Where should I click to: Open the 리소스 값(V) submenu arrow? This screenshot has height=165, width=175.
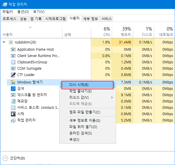[112, 98]
